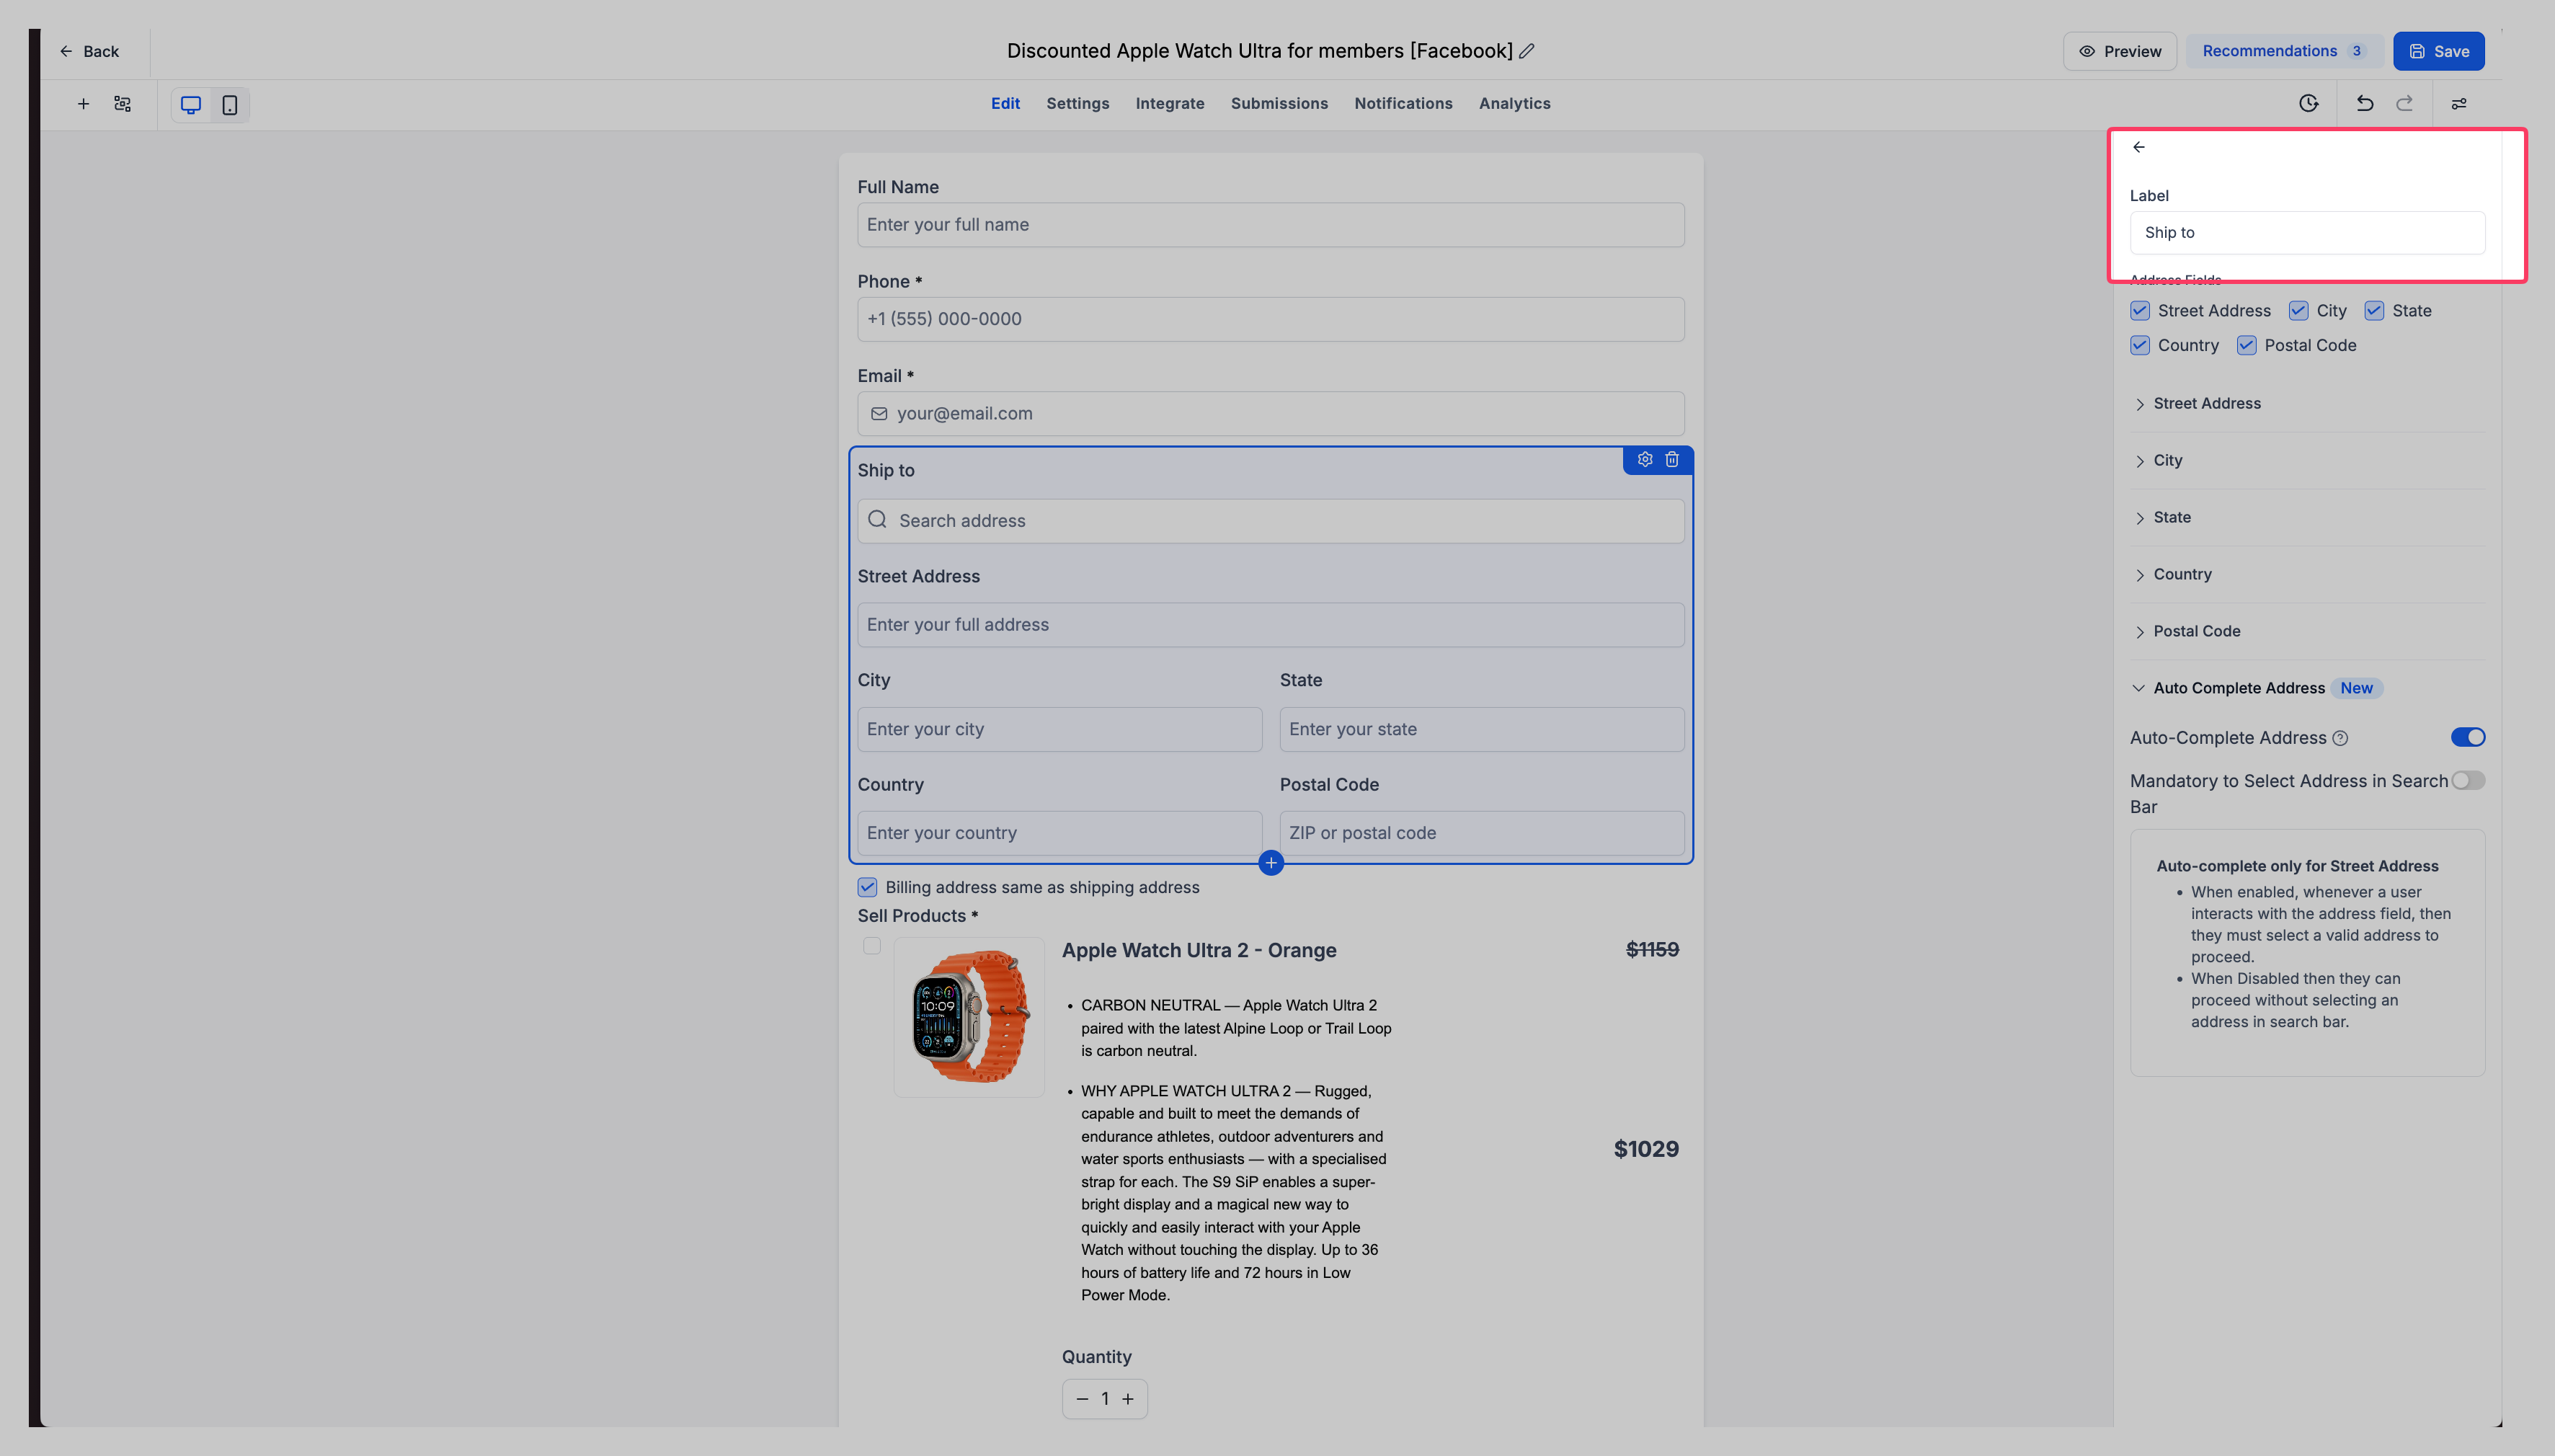Viewport: 2555px width, 1456px height.
Task: Select the Apple Watch Ultra 2 product checkbox
Action: click(873, 946)
